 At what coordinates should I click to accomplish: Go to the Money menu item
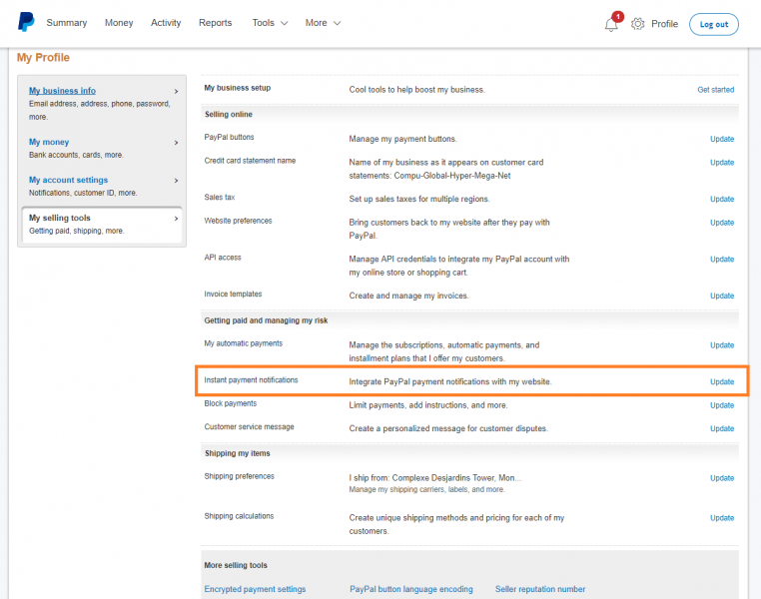coord(119,23)
